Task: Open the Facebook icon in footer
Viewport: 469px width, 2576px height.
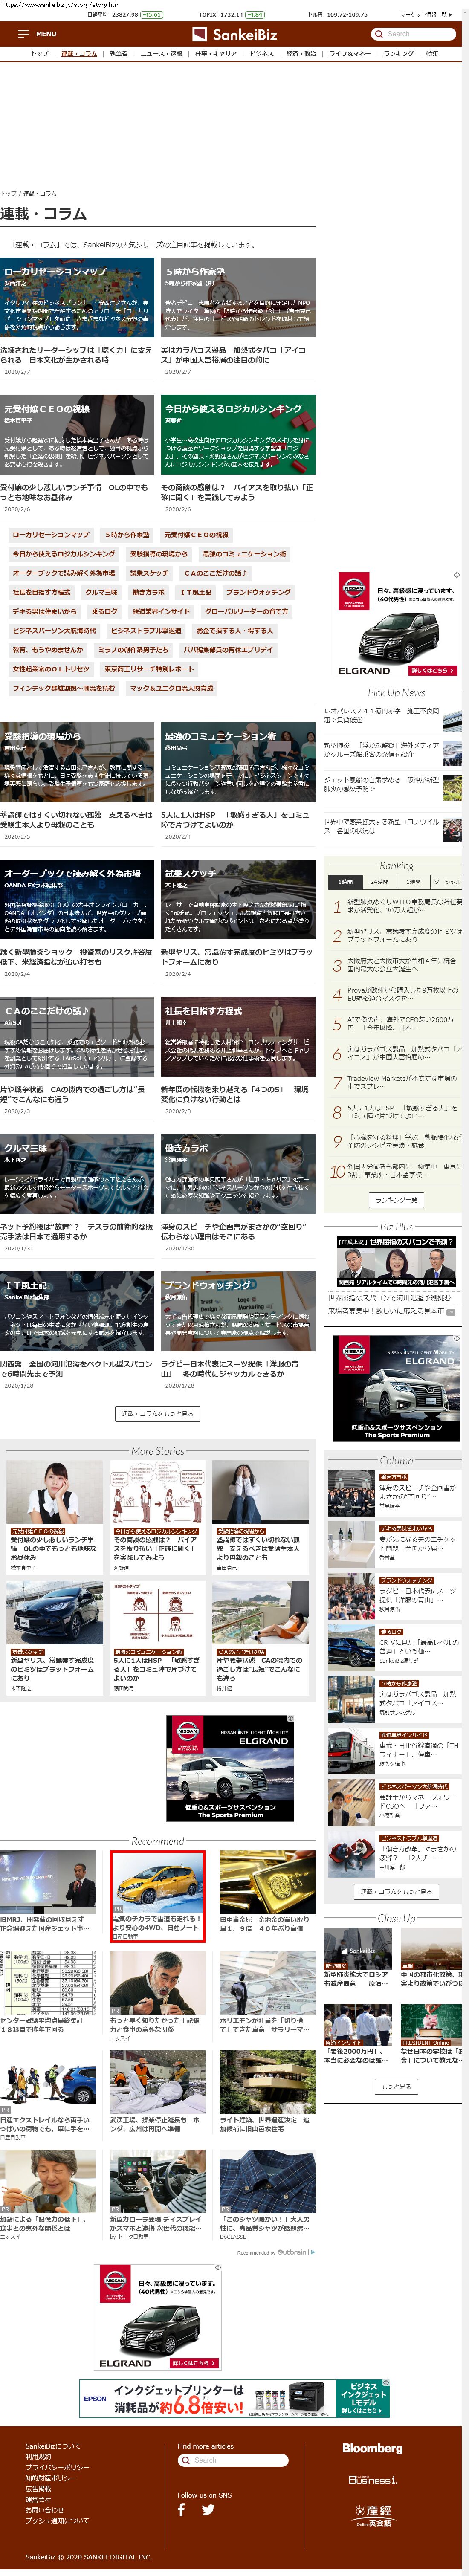Action: click(x=182, y=2509)
